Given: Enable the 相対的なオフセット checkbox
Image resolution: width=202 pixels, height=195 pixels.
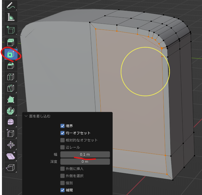Looking at the screenshot, I should point(62,140).
